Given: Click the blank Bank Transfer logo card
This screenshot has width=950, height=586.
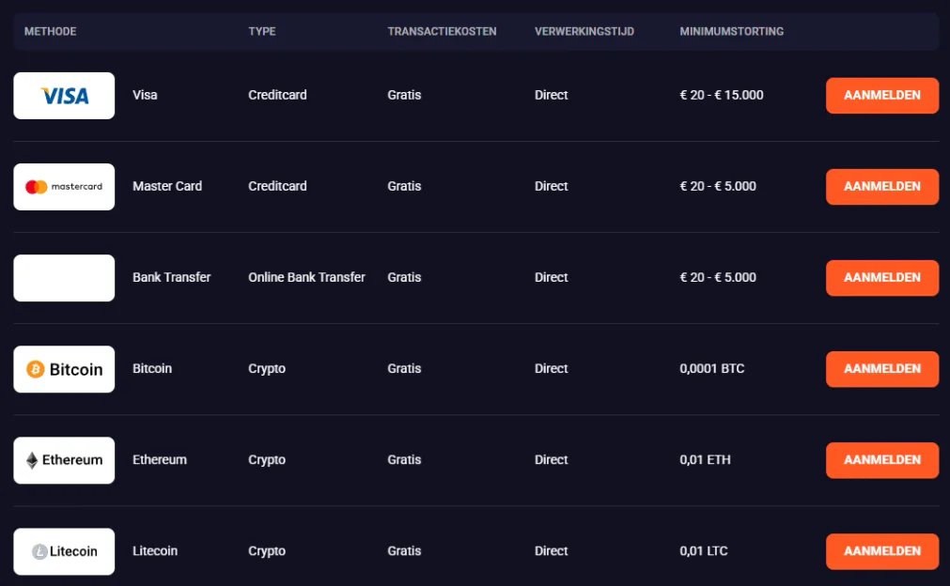Looking at the screenshot, I should coord(64,278).
